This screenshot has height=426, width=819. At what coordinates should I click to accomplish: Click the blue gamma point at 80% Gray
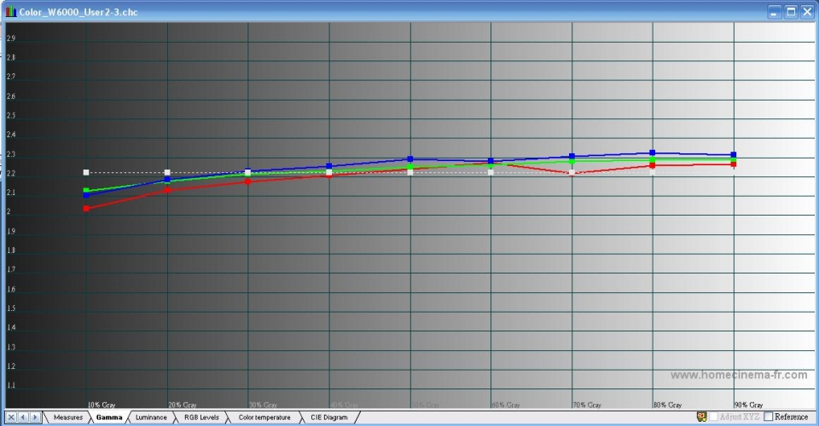pos(653,153)
